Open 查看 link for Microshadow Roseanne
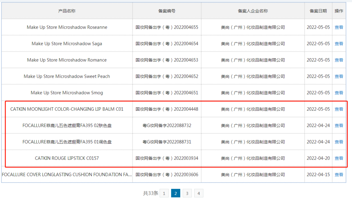The height and width of the screenshot is (201, 352). [x=339, y=27]
